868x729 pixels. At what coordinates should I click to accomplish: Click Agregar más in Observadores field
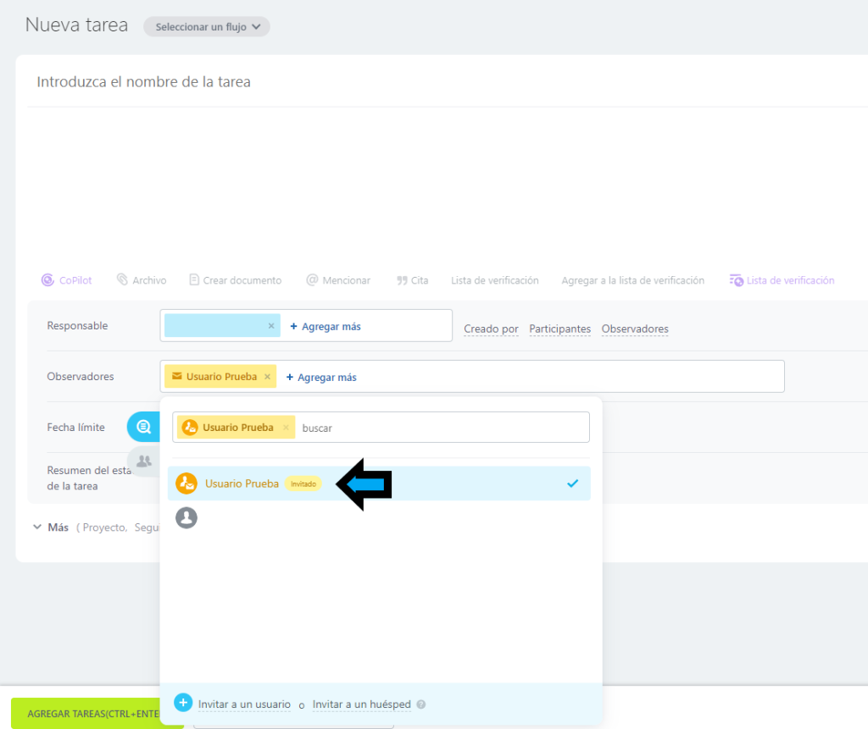point(321,377)
